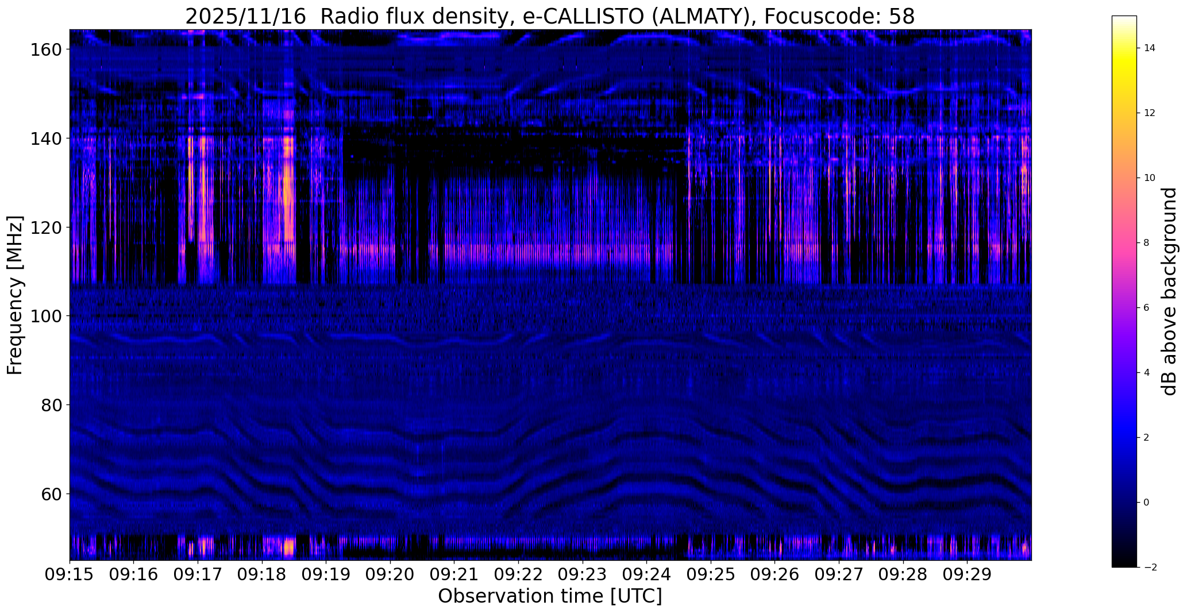Click the 140 frequency tick label
Screen dimensions: 1187x613
click(x=46, y=138)
